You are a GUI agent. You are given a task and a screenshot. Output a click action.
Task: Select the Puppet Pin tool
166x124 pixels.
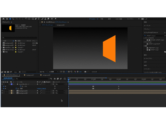pyautogui.click(x=56, y=19)
